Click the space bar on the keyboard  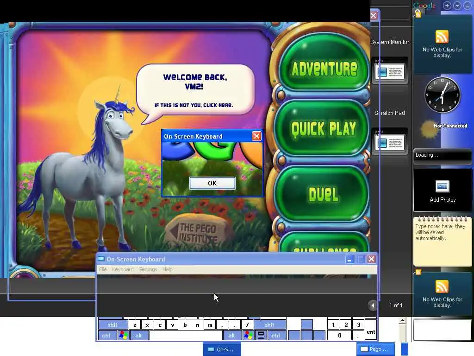coord(186,336)
